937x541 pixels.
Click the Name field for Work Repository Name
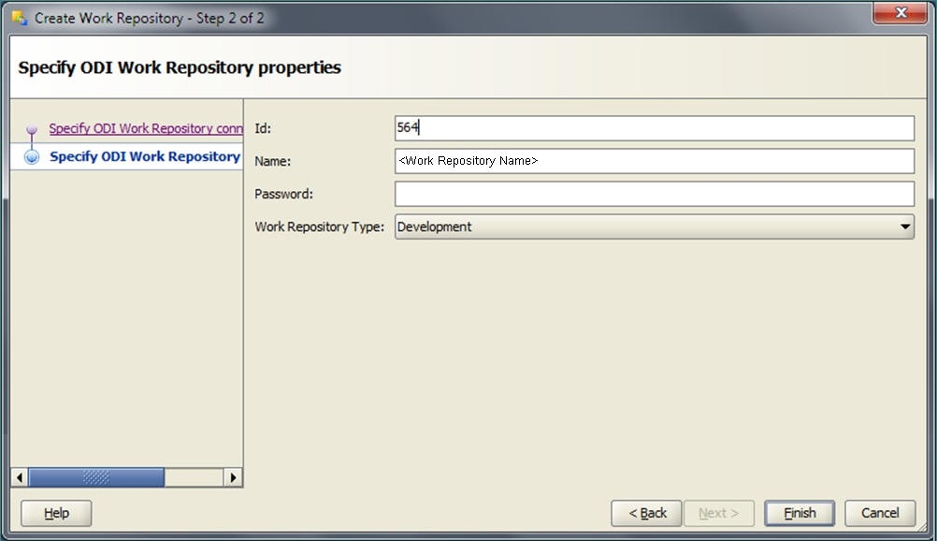click(x=655, y=161)
